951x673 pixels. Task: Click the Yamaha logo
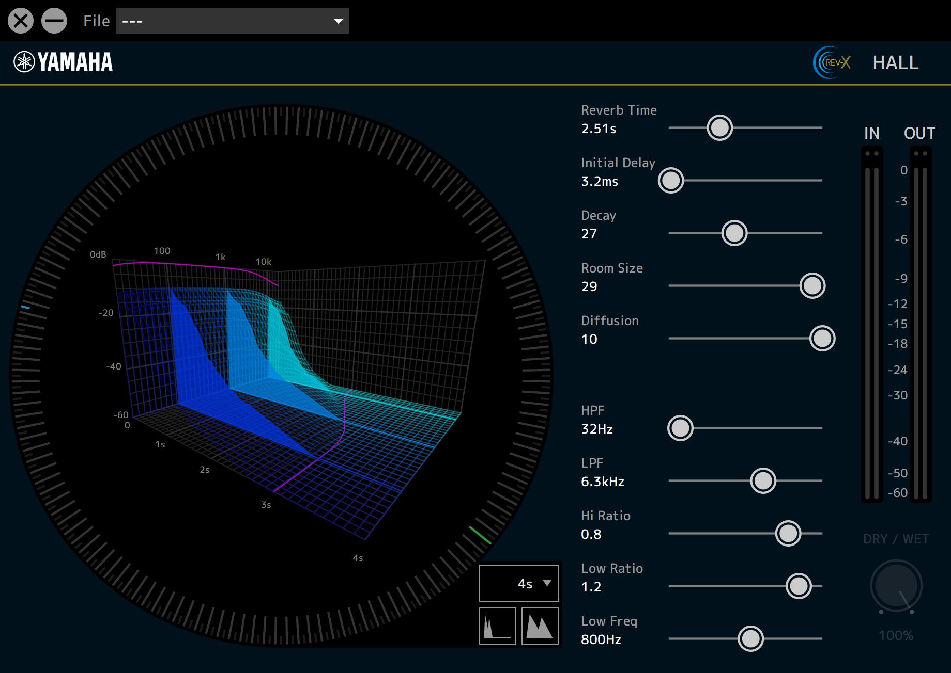point(63,62)
